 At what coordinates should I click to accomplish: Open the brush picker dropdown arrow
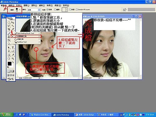pos(20,10)
